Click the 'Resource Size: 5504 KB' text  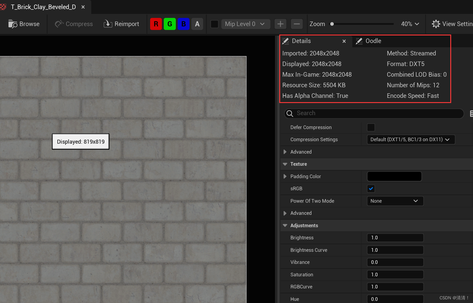(x=314, y=85)
